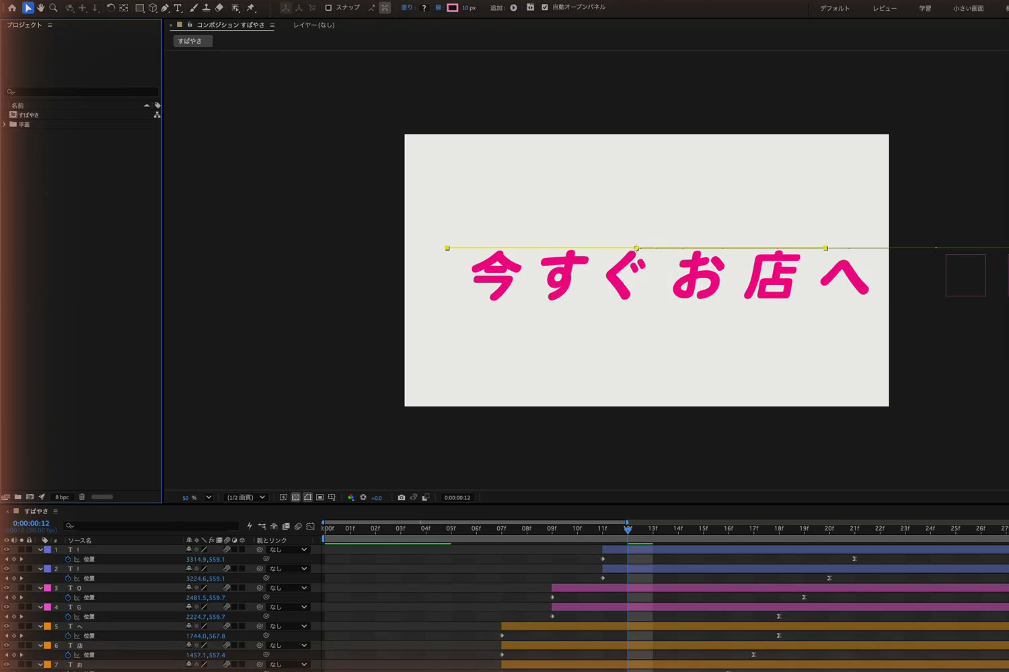Image resolution: width=1009 pixels, height=672 pixels.
Task: Click the Project panel search field
Action: [81, 91]
